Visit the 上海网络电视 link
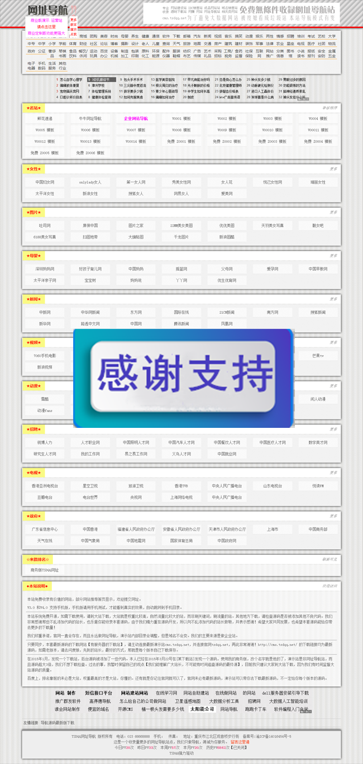Screen dimensions: 363x764 tap(181, 497)
